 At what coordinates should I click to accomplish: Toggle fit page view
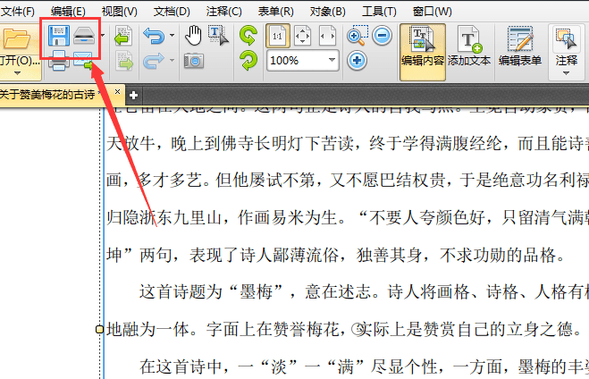[x=302, y=36]
